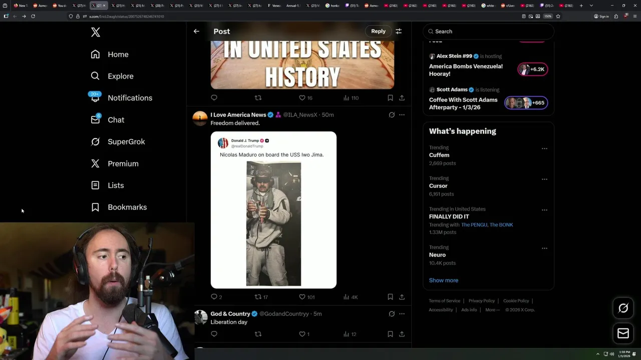Open the Privacy Policy link

coord(482,301)
